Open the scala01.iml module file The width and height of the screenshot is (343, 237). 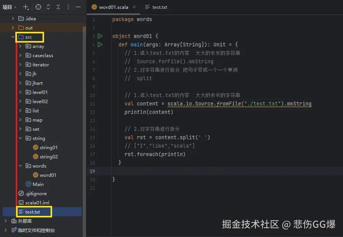(x=37, y=202)
